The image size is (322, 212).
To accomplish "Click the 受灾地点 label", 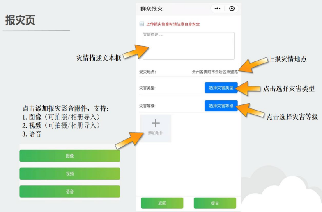I will pos(148,72).
